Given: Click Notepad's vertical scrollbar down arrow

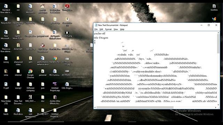Looking at the screenshot, I should [x=218, y=105].
